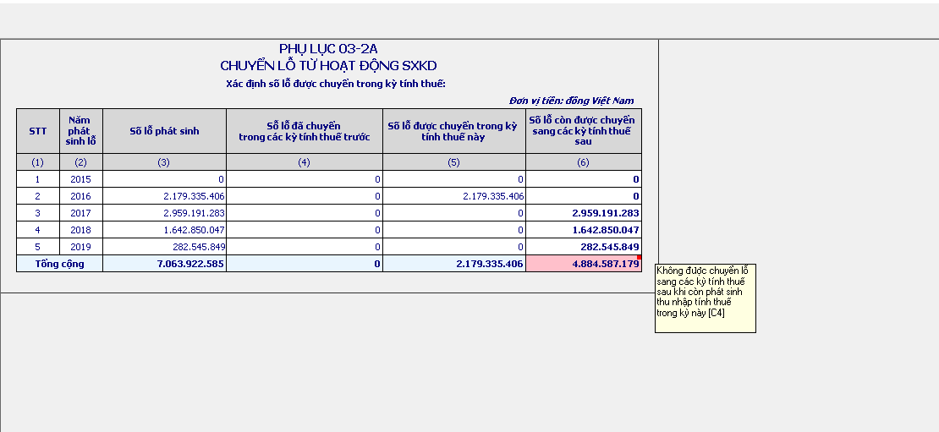Image resolution: width=939 pixels, height=432 pixels.
Task: Select the 2019 loss incurred cell 282.545.849
Action: click(x=164, y=247)
